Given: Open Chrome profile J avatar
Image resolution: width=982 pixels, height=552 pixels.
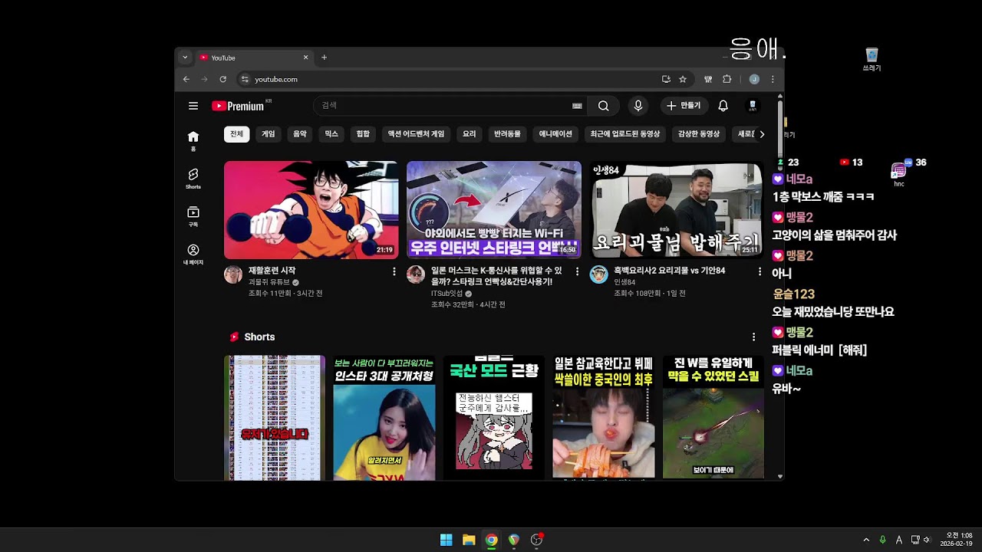Looking at the screenshot, I should [x=754, y=79].
